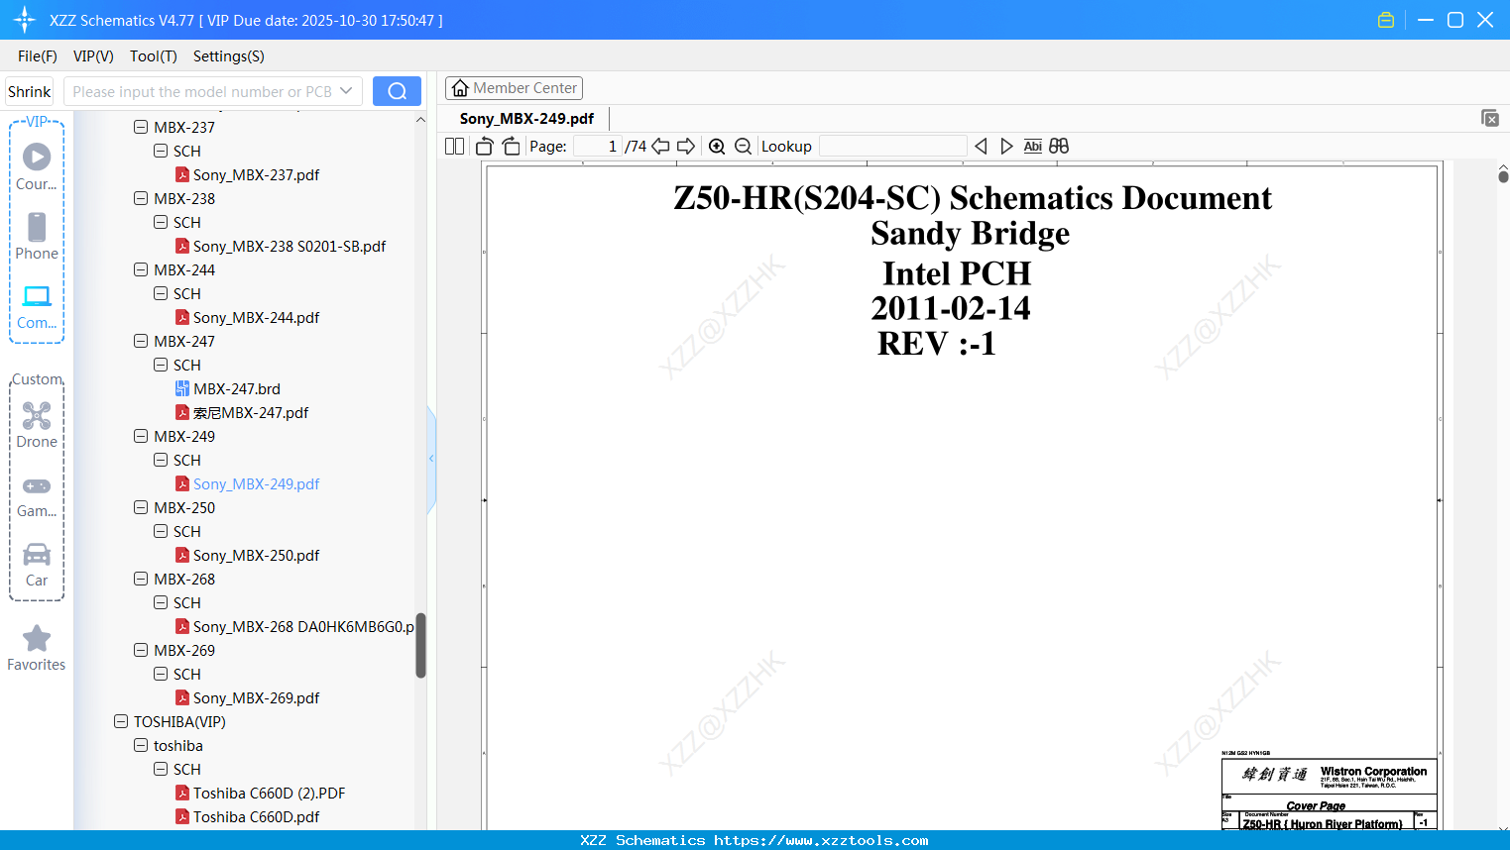The width and height of the screenshot is (1510, 850).
Task: Open Sony_MBX-238 S0201-SB.pdf
Action: point(290,247)
